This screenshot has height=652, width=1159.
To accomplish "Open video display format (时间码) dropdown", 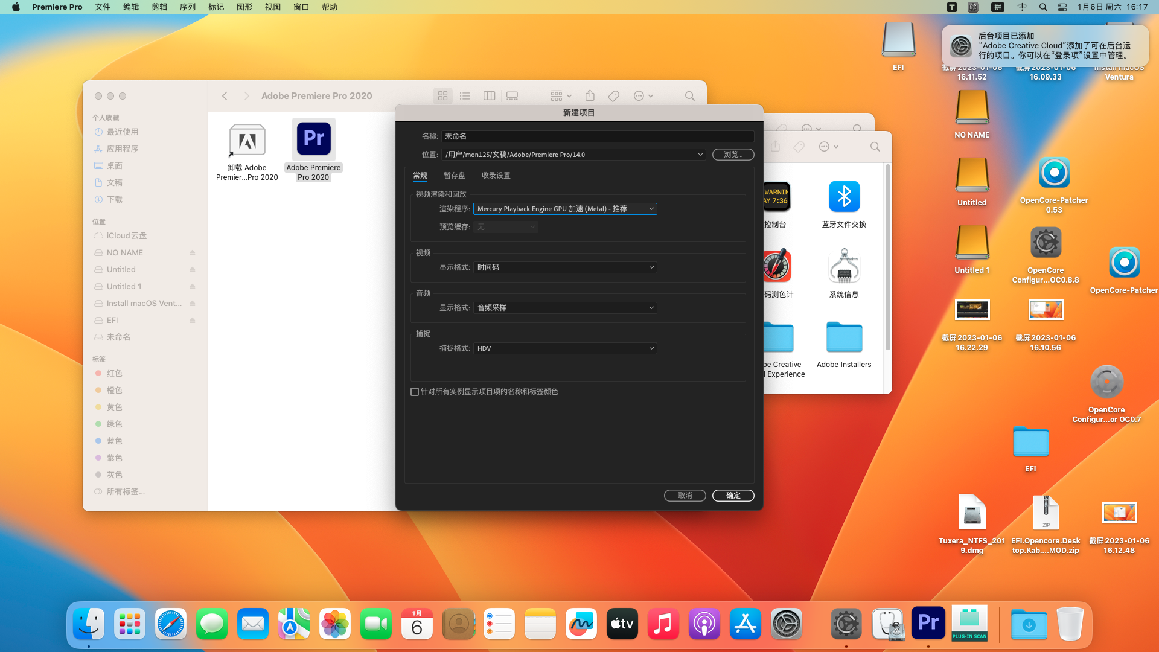I will (x=565, y=267).
